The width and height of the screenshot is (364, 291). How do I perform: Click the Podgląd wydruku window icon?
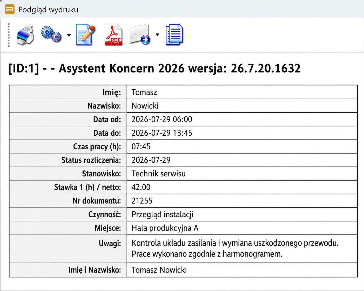click(10, 10)
